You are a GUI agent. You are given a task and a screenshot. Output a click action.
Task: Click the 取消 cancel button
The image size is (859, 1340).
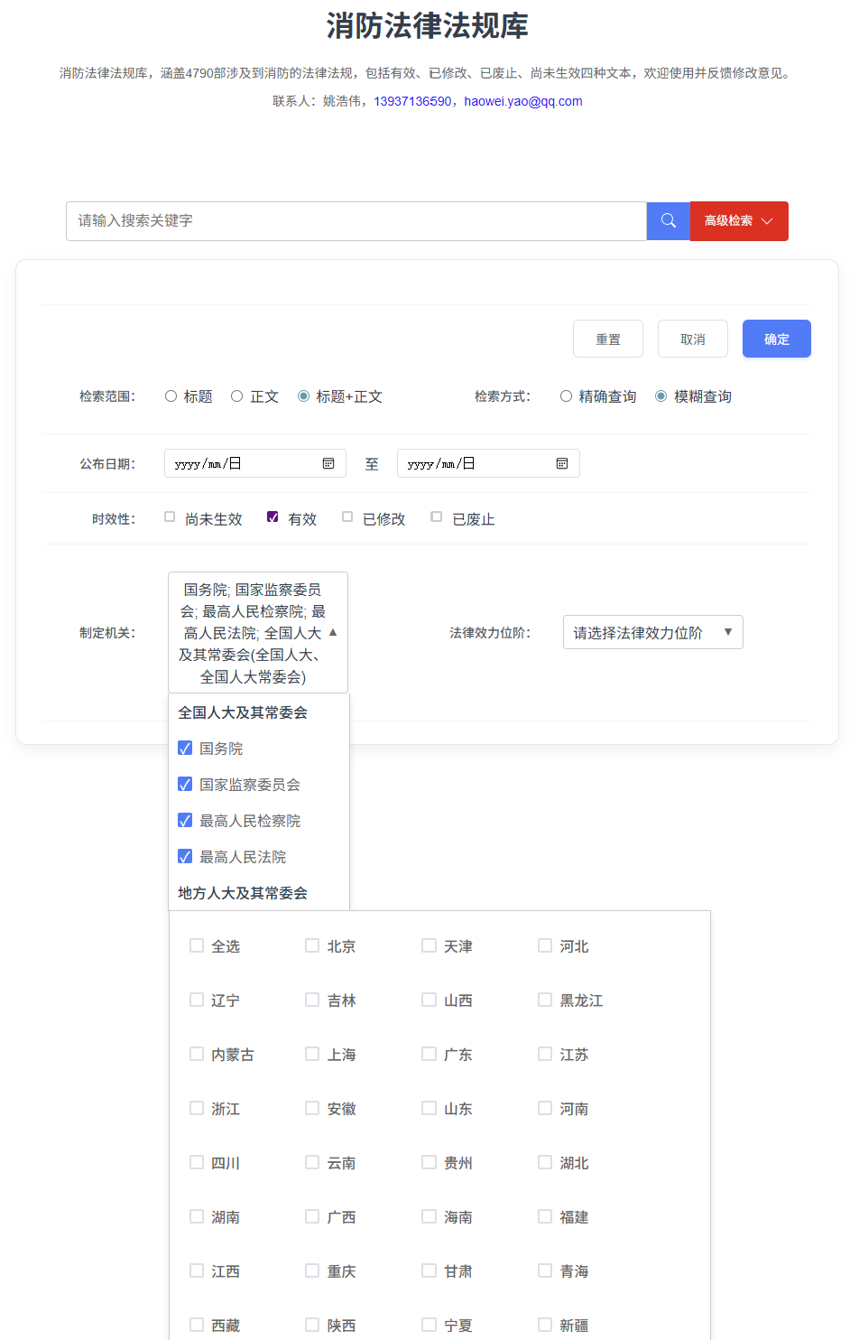(x=692, y=339)
